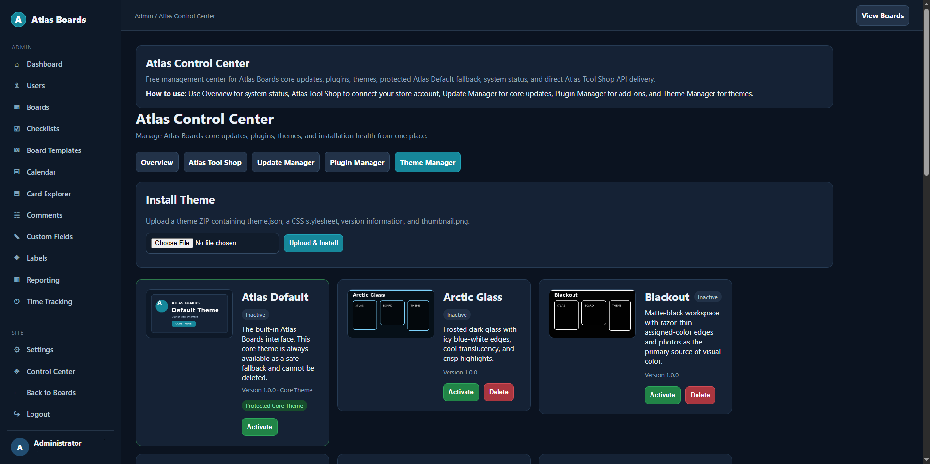This screenshot has height=464, width=930.
Task: Click the Card Explorer icon
Action: tap(17, 194)
